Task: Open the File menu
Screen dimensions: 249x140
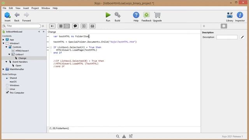Action: click(4, 8)
